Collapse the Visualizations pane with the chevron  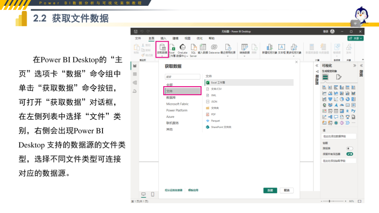(x=355, y=66)
